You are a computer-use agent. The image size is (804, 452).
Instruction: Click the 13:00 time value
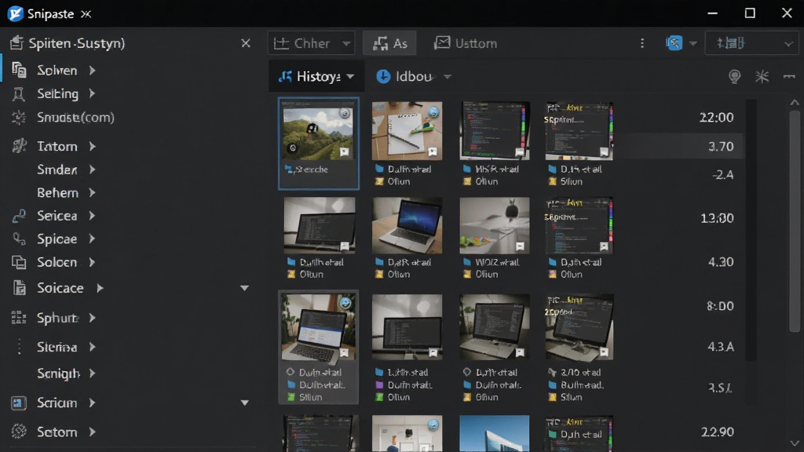717,218
